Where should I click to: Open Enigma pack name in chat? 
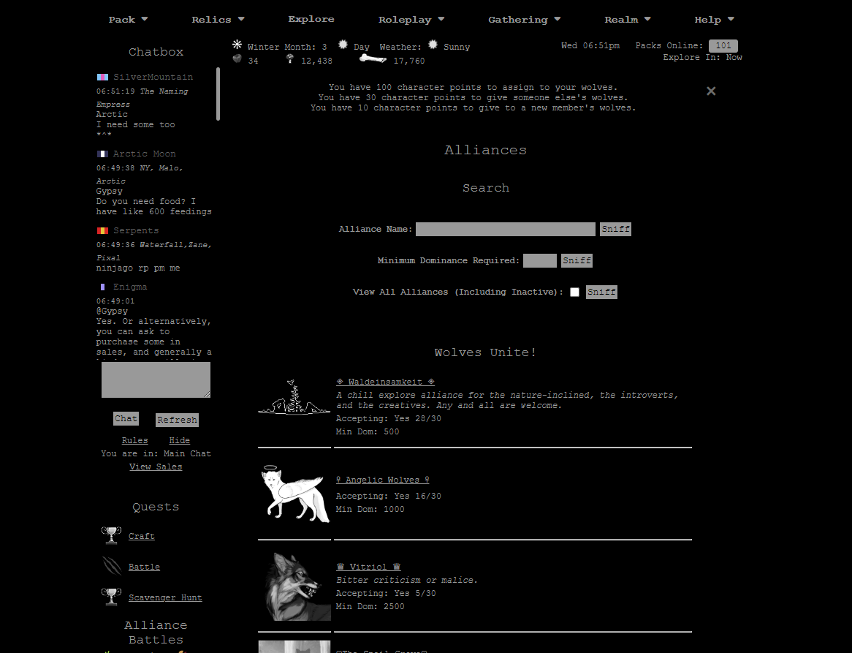[x=130, y=287]
